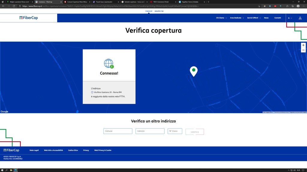Expand the Chi Siamo dropdown menu
This screenshot has width=307, height=172.
click(x=221, y=18)
